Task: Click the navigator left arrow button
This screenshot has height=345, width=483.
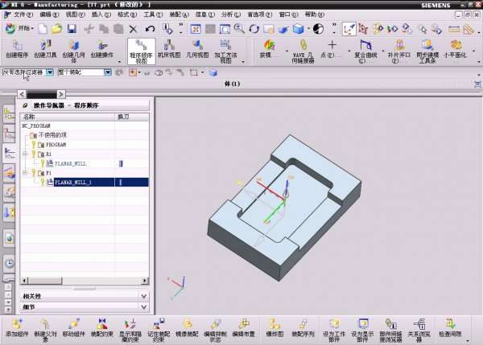Action: point(22,94)
